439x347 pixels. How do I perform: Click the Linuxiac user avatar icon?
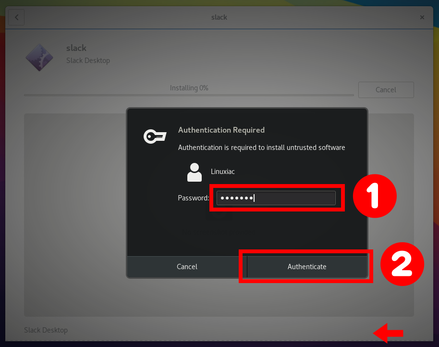pos(195,172)
